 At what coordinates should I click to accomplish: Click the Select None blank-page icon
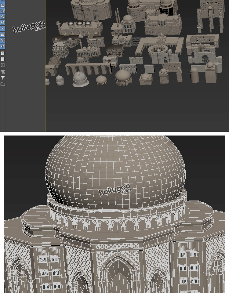[2, 59]
